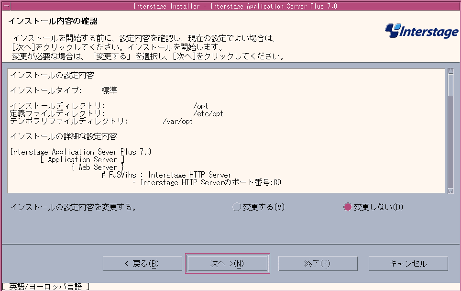Click the { Web Server } entry
The image size is (461, 291).
click(x=98, y=167)
